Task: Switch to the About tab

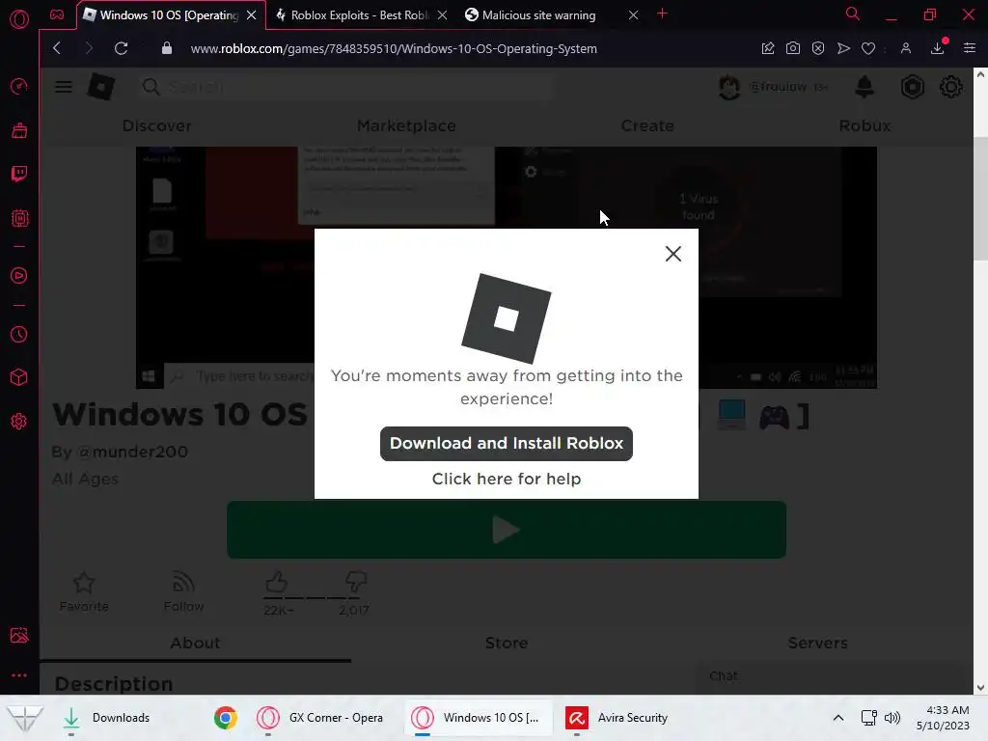Action: pyautogui.click(x=195, y=644)
